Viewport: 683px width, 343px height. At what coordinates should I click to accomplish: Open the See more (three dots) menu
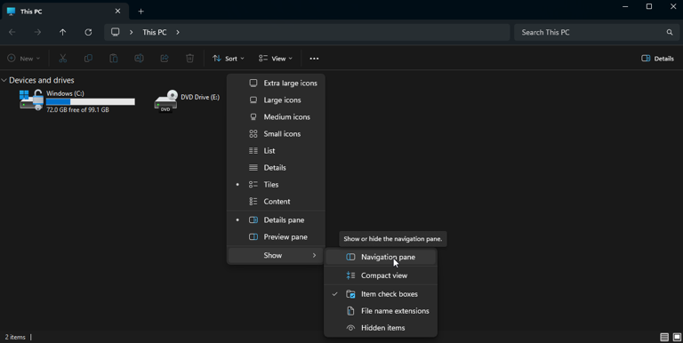pyautogui.click(x=314, y=59)
